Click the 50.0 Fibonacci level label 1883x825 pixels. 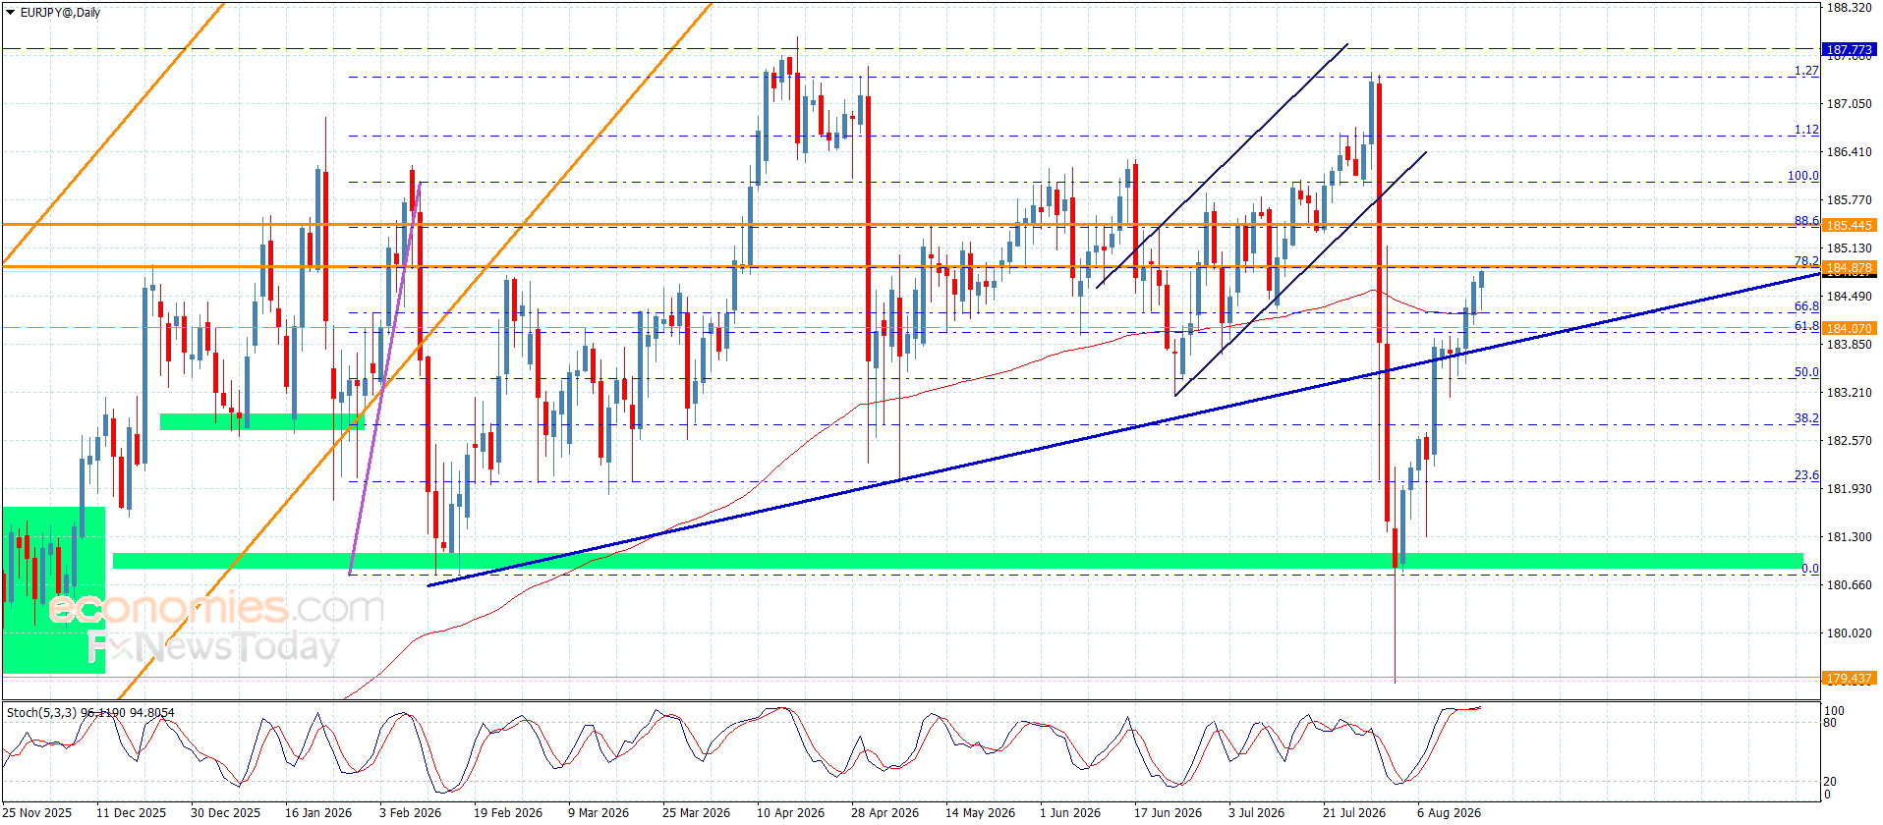pyautogui.click(x=1806, y=372)
